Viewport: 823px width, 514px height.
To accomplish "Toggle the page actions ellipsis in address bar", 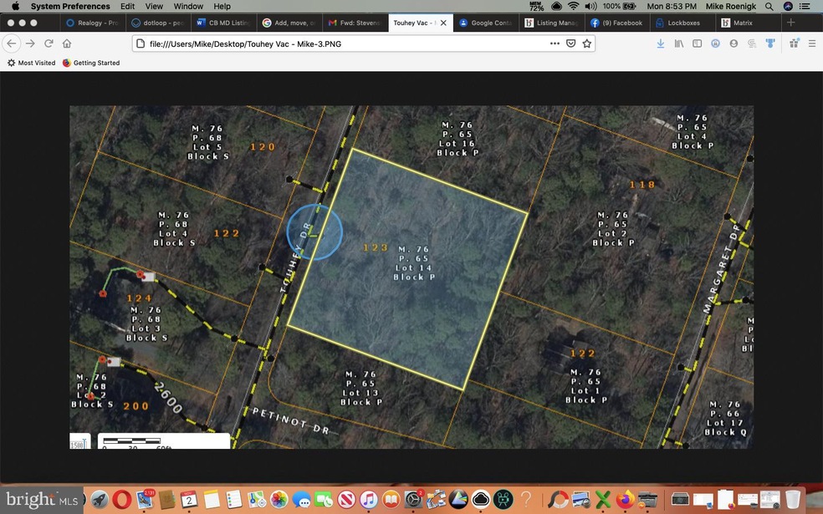I will tap(555, 43).
